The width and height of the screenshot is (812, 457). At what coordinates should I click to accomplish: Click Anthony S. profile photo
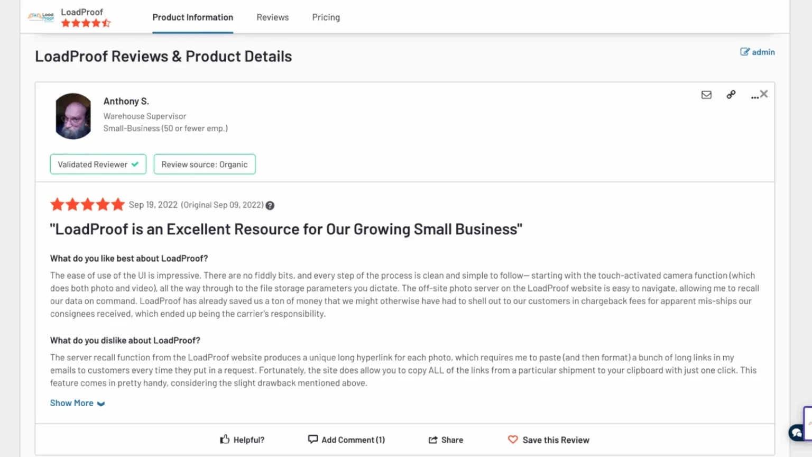(73, 116)
